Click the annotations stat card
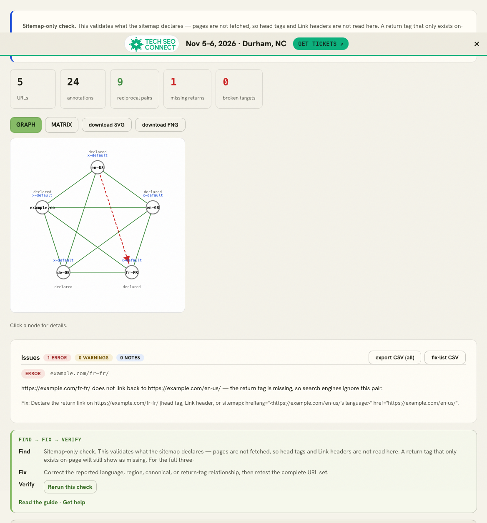Image resolution: width=487 pixels, height=523 pixels. (x=83, y=89)
